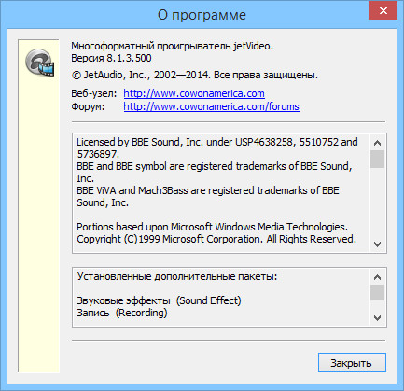Click inside the BBE Sound license text box
Image resolution: width=404 pixels, height=391 pixels.
click(221, 193)
